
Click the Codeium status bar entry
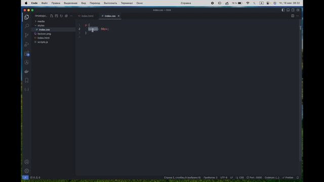(272, 177)
